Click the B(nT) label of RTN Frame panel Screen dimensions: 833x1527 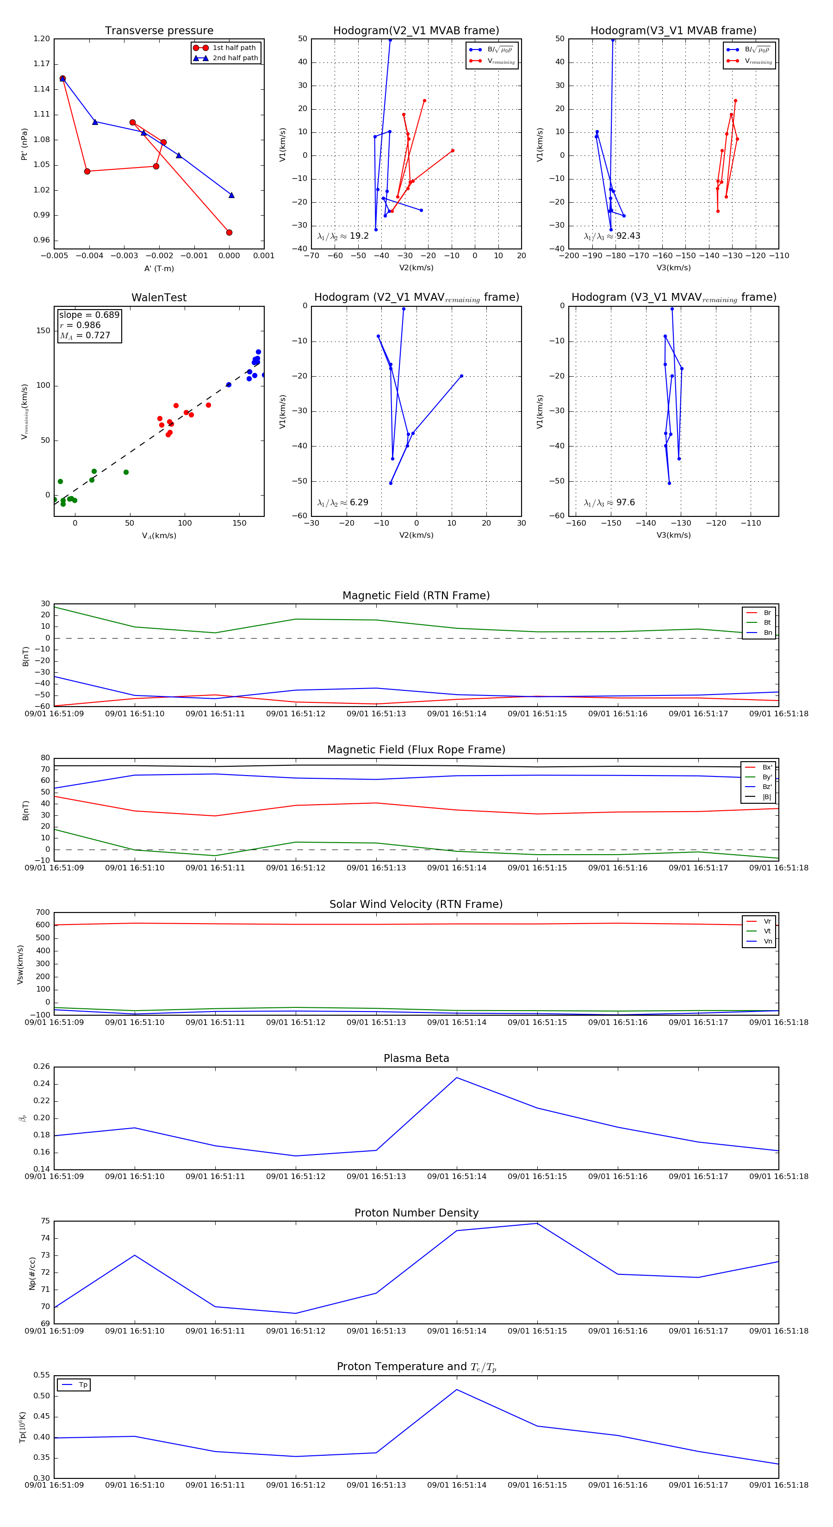coord(25,656)
